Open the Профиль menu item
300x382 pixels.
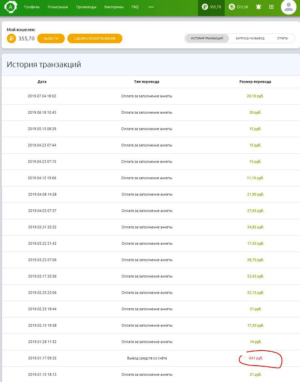click(x=32, y=7)
